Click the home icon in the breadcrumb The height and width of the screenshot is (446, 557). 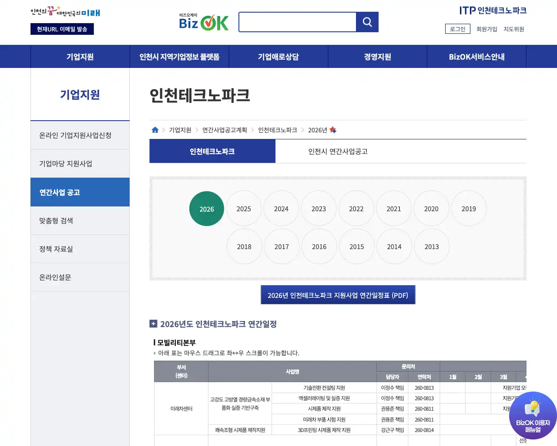pyautogui.click(x=155, y=129)
